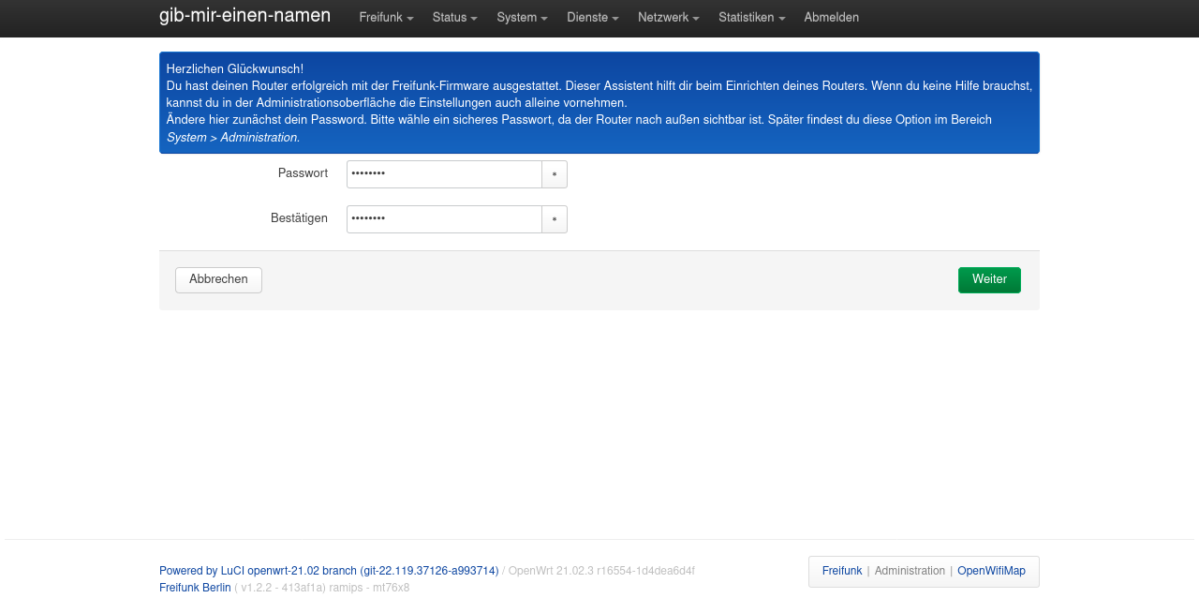Focus the Passwort input field
This screenshot has height=613, width=1199.
click(x=444, y=174)
